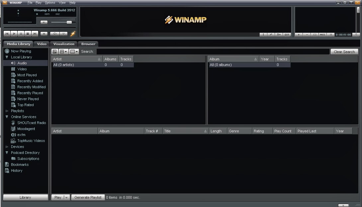Screen dimensions: 362x207
Task: Expand the Playlists tree item
Action: tap(6, 111)
